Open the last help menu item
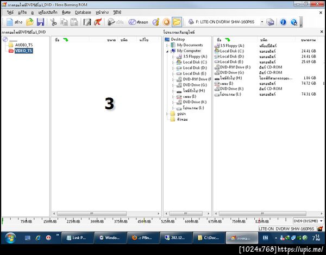Image resolution: width=326 pixels, height=255 pixels. (x=117, y=13)
